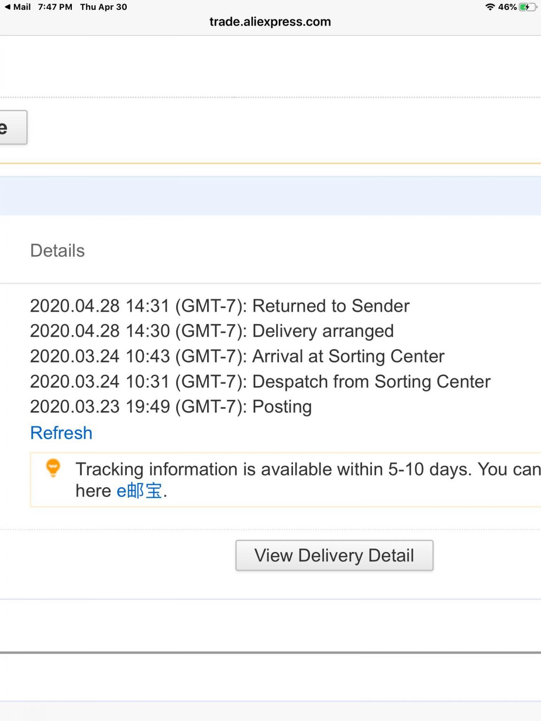Click the light blue banner bar
The image size is (541, 721).
(x=270, y=196)
